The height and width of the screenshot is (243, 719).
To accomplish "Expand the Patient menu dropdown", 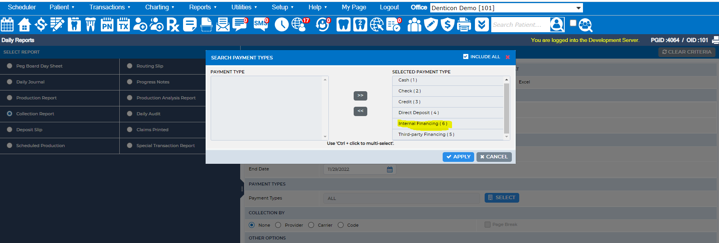I will pos(62,7).
